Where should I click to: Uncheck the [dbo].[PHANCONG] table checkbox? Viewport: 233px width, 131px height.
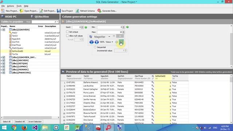pos(4,73)
